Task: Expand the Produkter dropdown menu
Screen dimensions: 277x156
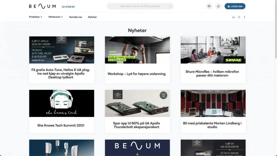Action: (35, 17)
